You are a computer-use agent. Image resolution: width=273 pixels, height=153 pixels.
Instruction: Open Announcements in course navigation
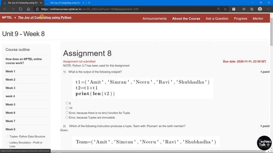(x=154, y=19)
